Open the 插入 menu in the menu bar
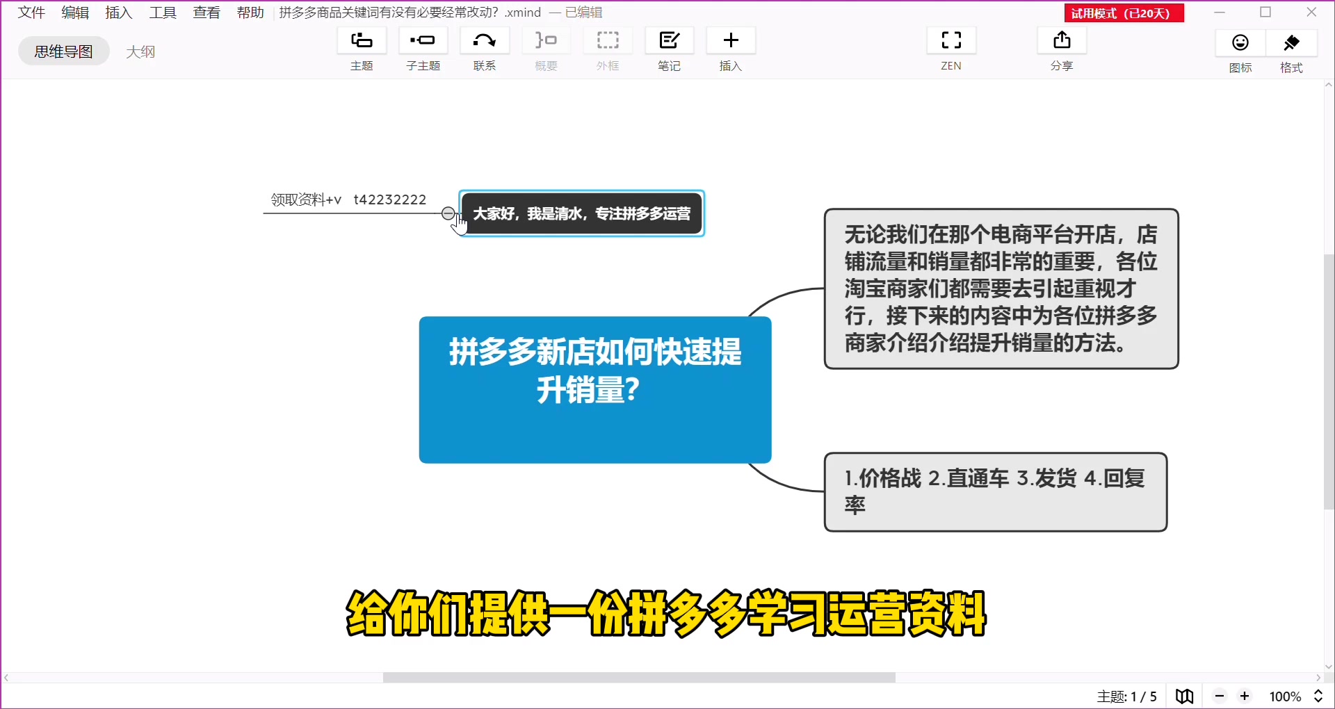 [119, 13]
